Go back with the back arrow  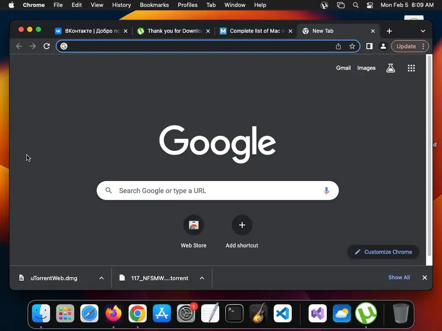pos(19,46)
